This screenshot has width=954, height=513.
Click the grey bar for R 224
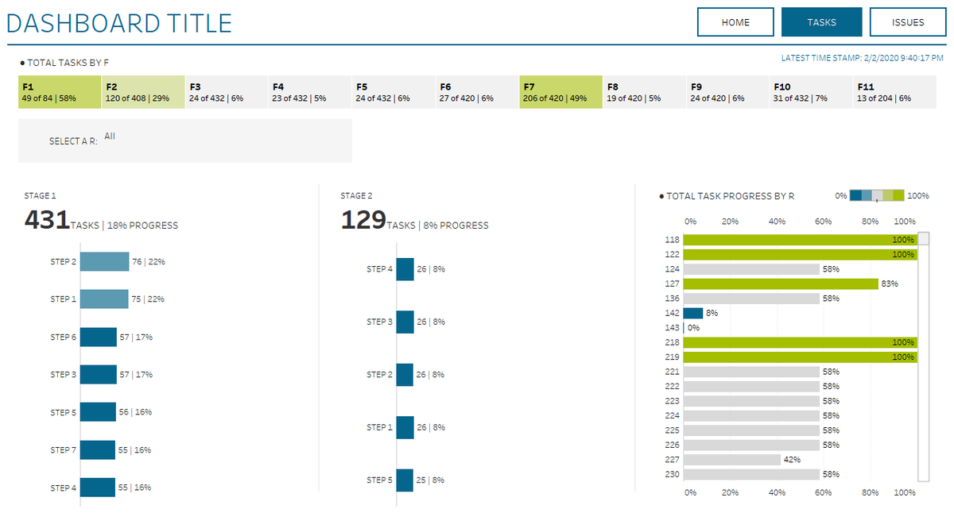coord(751,415)
